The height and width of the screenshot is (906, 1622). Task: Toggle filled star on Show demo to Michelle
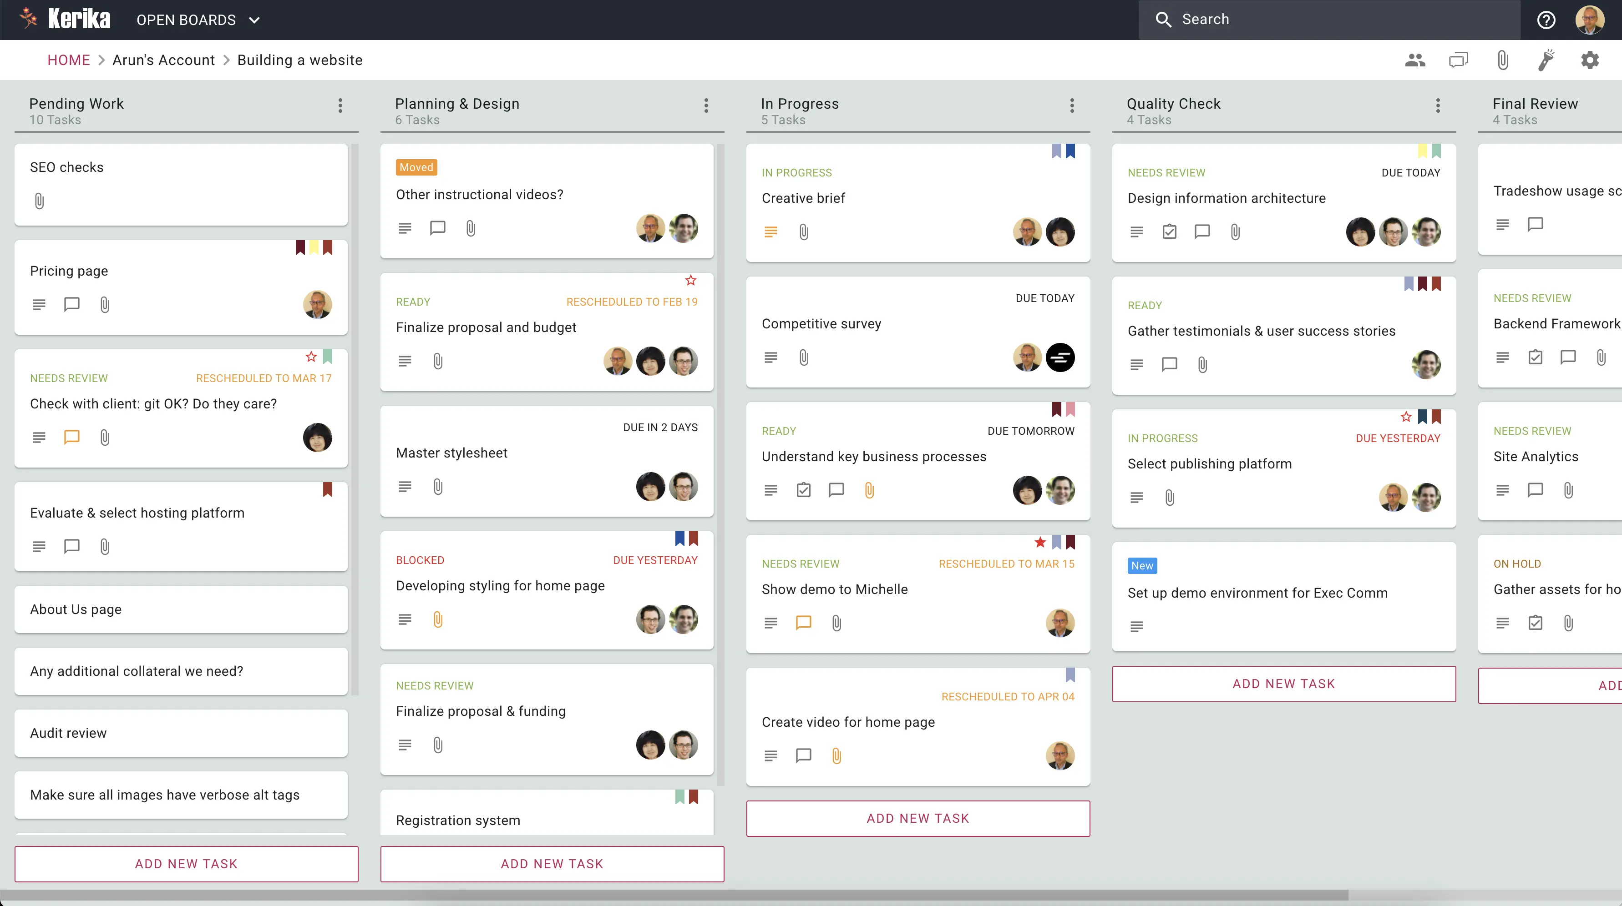click(1040, 542)
